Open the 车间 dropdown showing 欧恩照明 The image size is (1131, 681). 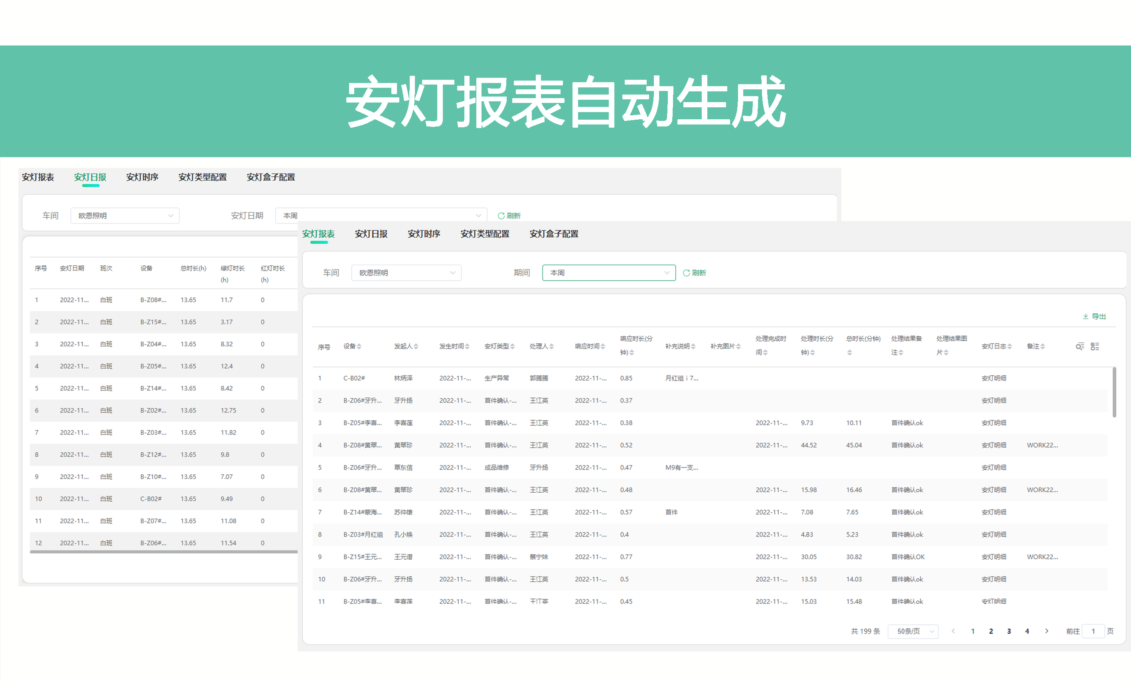coord(406,272)
